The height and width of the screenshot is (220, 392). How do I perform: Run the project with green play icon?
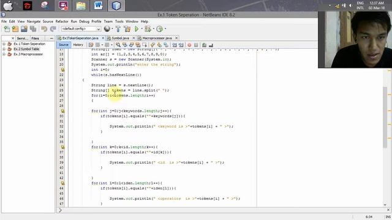pos(137,29)
